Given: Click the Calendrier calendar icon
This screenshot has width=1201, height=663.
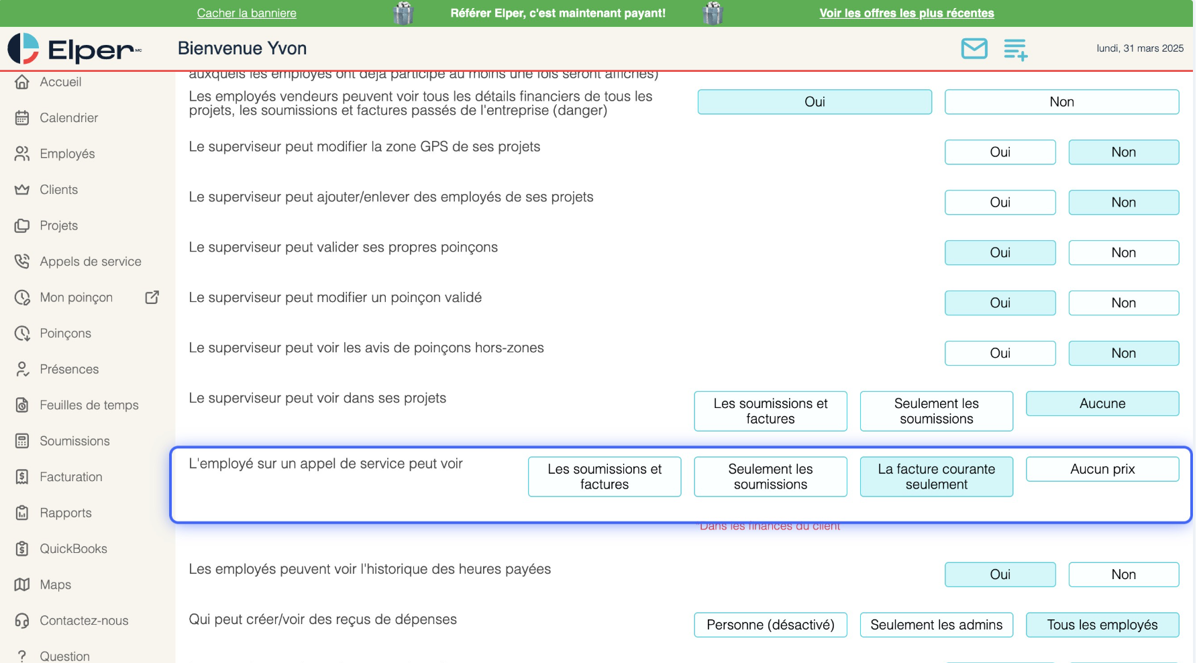Looking at the screenshot, I should point(22,118).
